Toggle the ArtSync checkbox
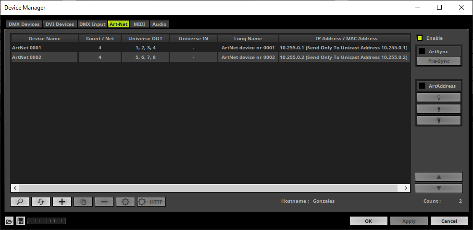The width and height of the screenshot is (473, 230). (x=422, y=51)
